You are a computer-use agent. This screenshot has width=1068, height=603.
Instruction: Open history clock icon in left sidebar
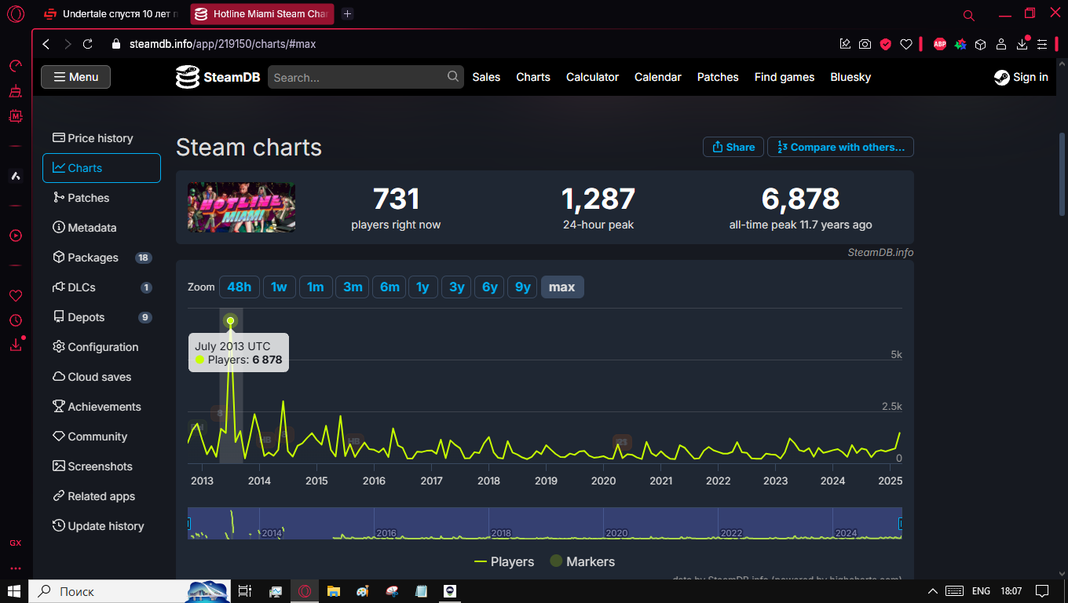pos(16,320)
